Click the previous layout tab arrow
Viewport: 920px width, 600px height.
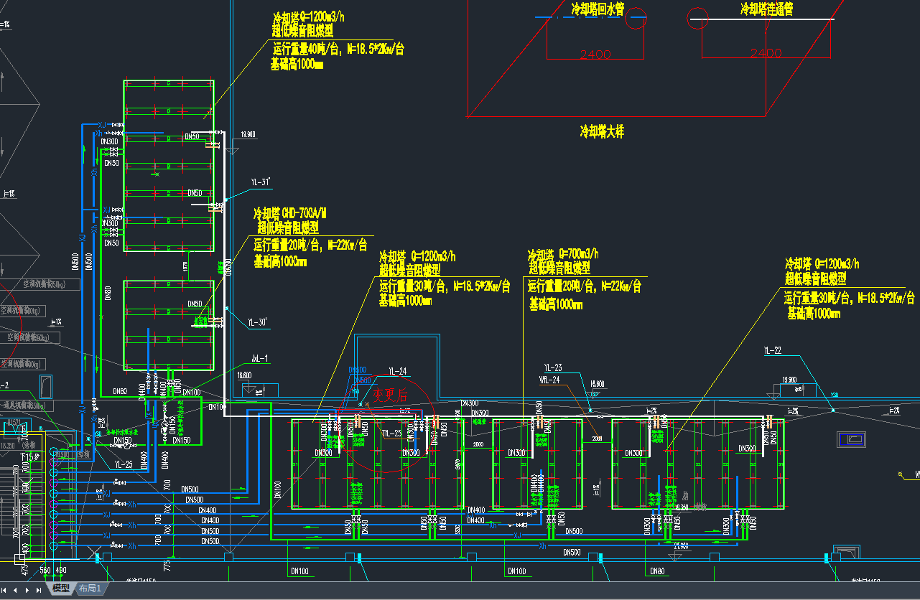point(17,590)
